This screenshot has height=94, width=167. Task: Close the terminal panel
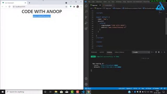pos(165,52)
